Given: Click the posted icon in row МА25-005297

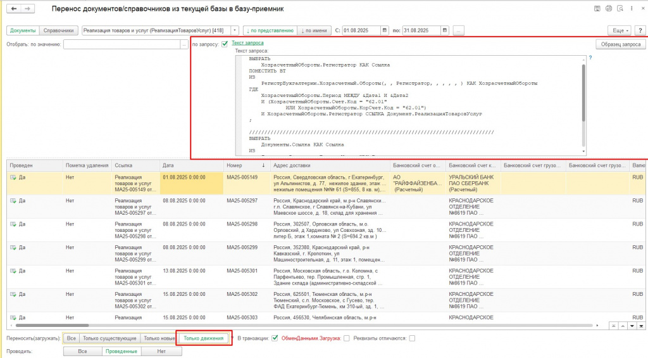Looking at the screenshot, I should point(13,201).
